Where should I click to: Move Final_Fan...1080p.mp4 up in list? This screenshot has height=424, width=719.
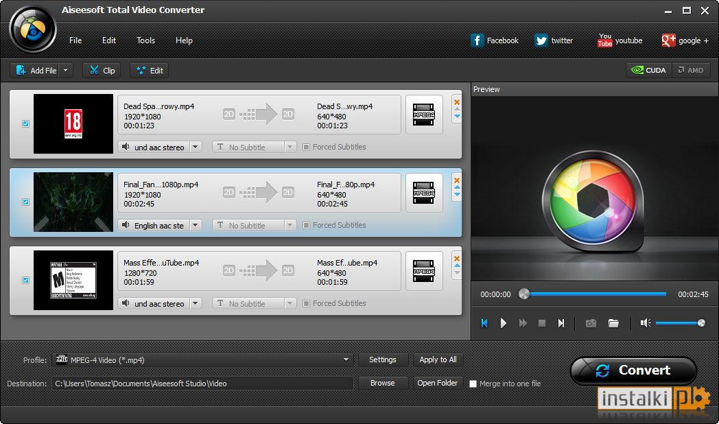[x=457, y=187]
